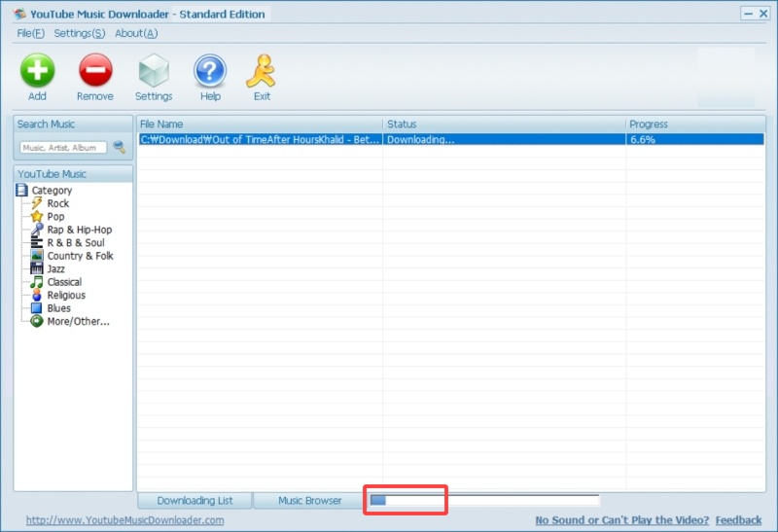Open the Feedback link

coord(738,520)
